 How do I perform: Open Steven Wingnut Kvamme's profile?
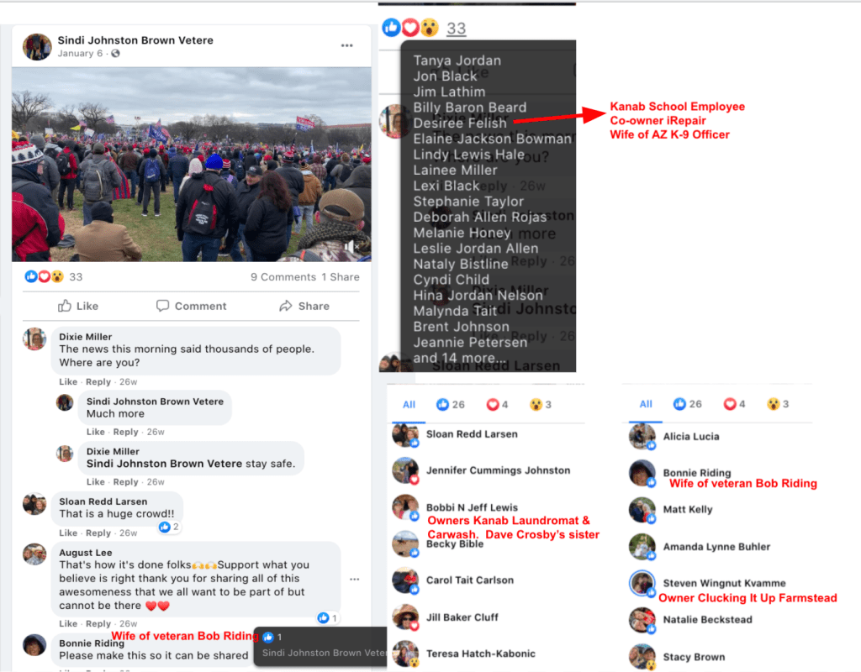[x=724, y=583]
